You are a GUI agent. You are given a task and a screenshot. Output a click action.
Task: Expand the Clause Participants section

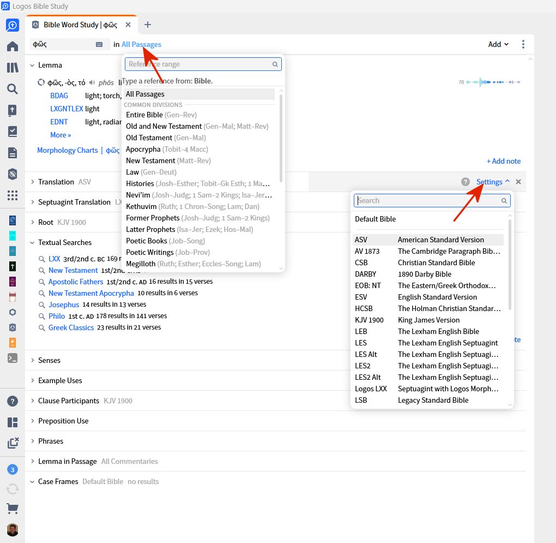pyautogui.click(x=32, y=401)
